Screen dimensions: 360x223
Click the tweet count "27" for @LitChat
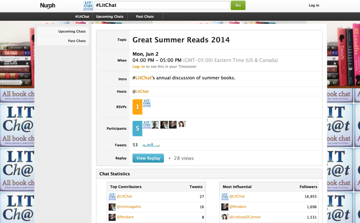point(202,197)
